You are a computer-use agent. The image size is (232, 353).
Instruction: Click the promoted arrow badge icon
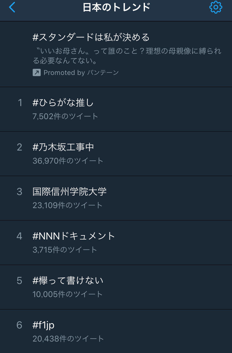(37, 73)
